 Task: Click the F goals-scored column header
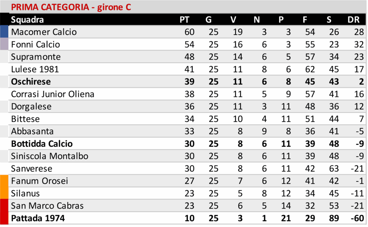tap(305, 20)
